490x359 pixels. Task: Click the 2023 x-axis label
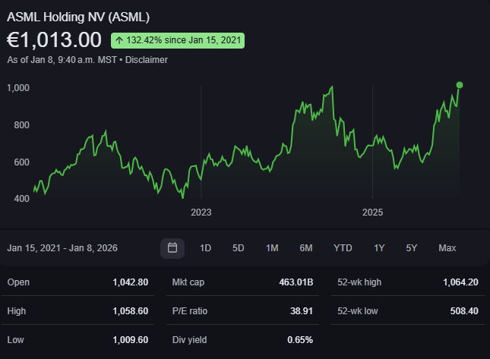click(x=201, y=213)
